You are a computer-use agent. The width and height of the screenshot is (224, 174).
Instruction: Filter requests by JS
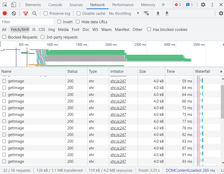tap(34, 30)
